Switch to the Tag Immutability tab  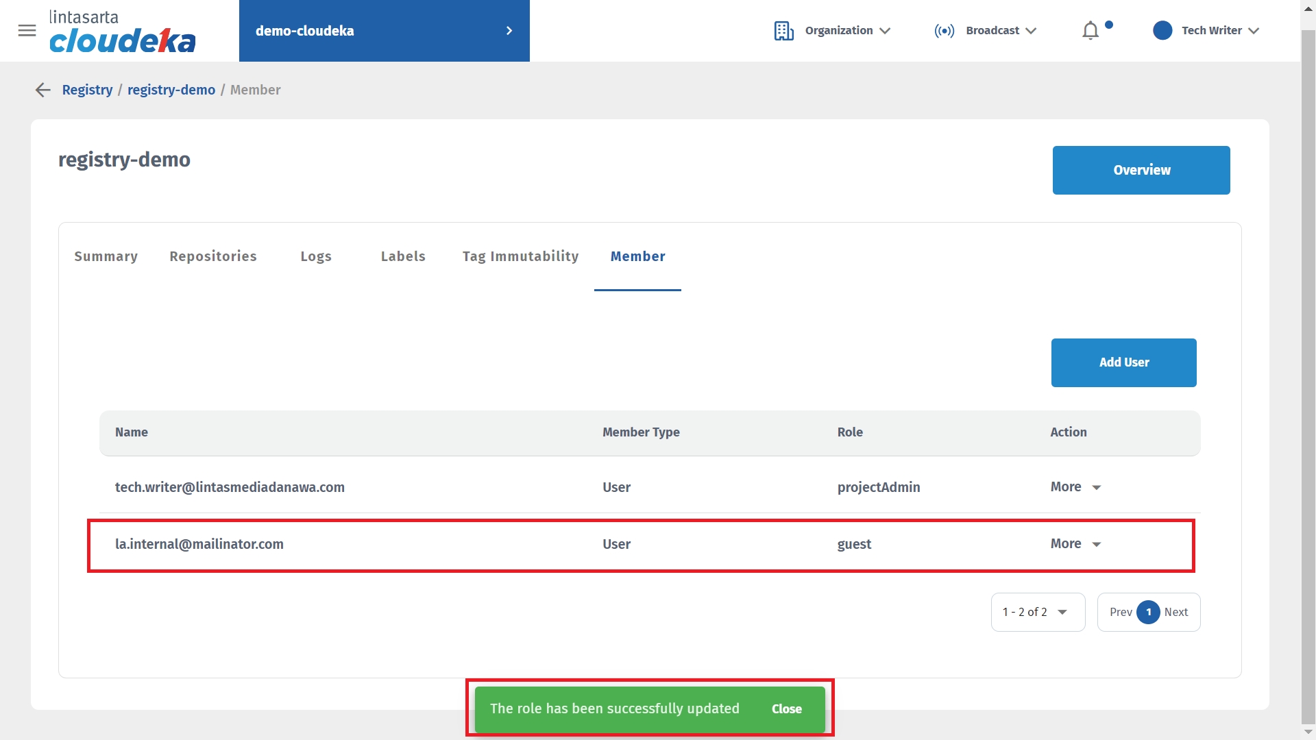click(520, 256)
